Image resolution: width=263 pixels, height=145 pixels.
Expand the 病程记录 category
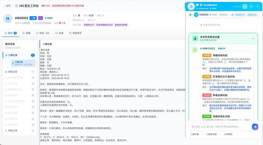(20, 72)
